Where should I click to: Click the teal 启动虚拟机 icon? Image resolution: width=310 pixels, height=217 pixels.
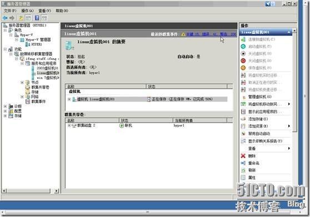tap(243, 47)
